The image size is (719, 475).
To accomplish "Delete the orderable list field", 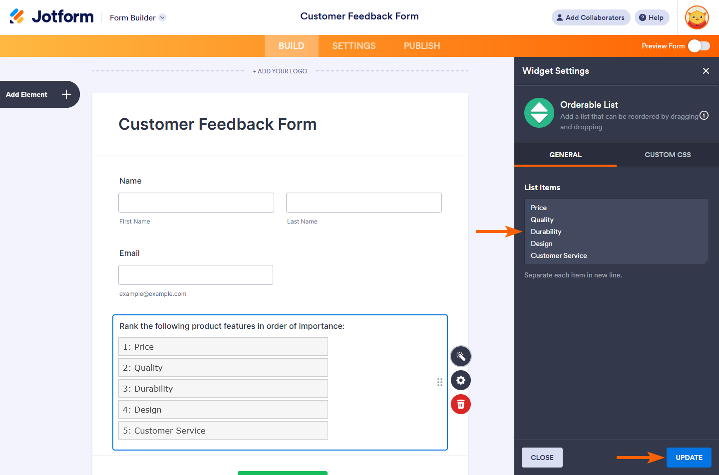I will point(461,404).
